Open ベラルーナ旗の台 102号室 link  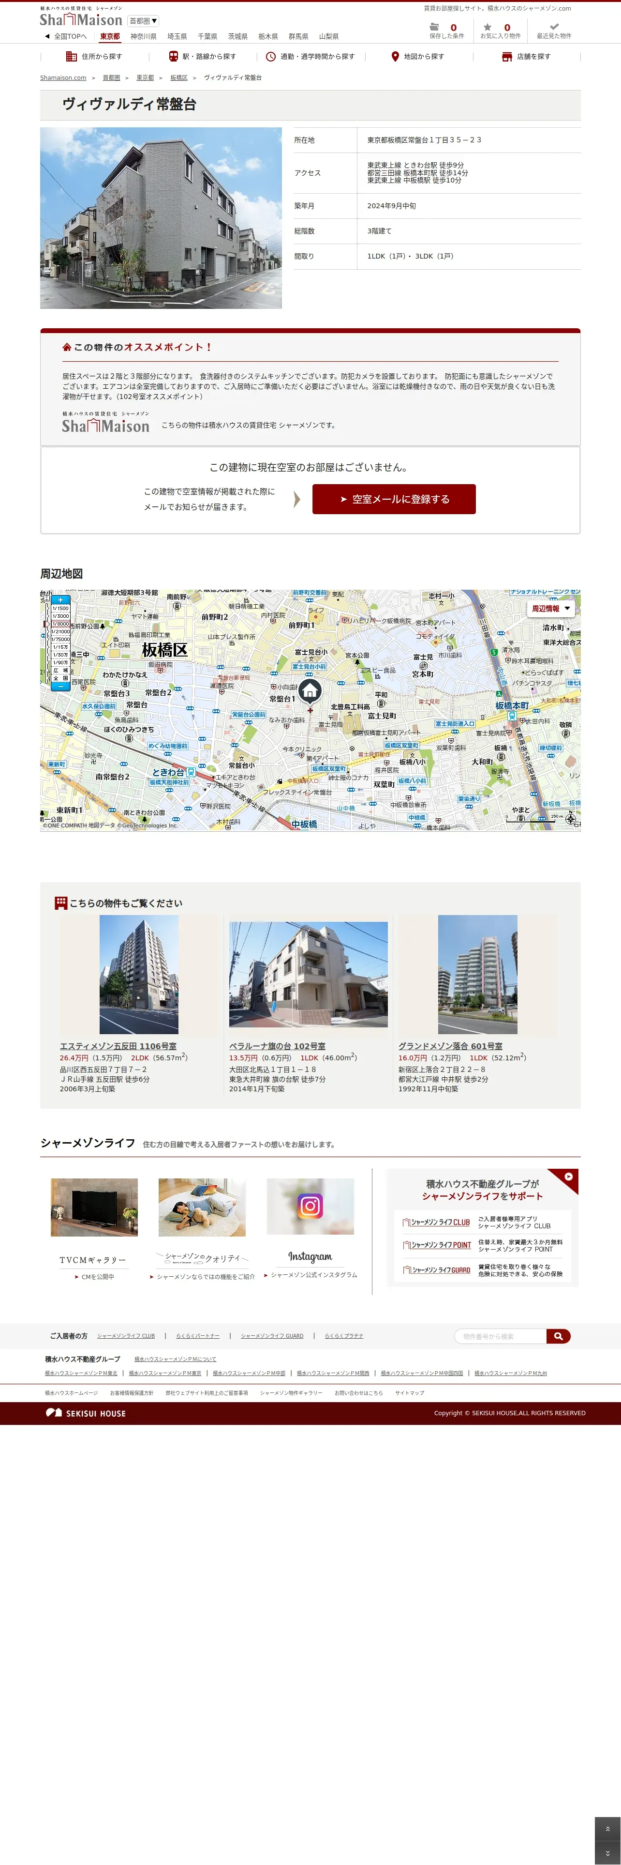click(277, 1046)
